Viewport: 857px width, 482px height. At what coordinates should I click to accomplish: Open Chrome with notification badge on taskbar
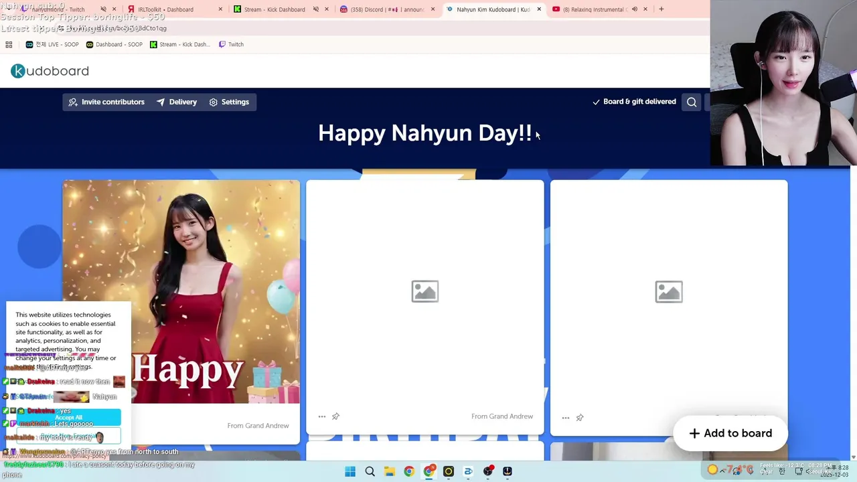coord(429,471)
